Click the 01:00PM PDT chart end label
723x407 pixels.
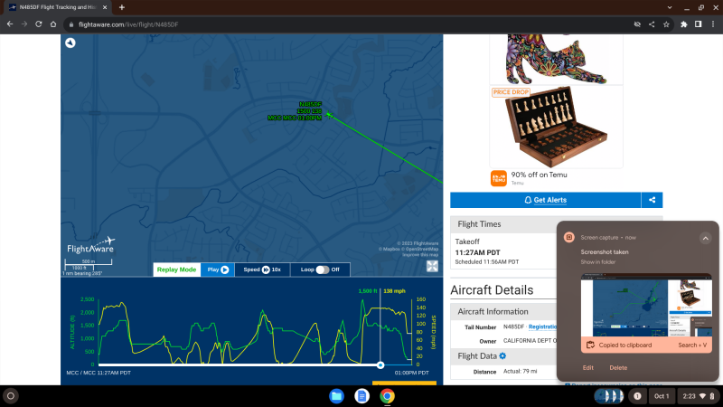click(x=411, y=373)
